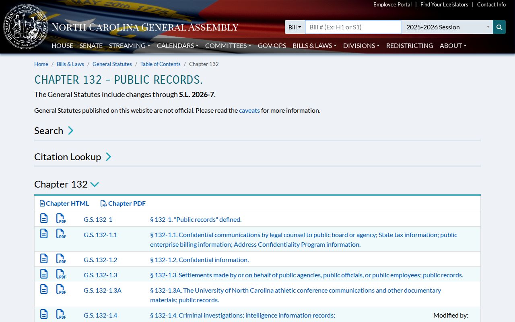The width and height of the screenshot is (515, 322).
Task: Open the Employee Portal link
Action: tap(392, 4)
